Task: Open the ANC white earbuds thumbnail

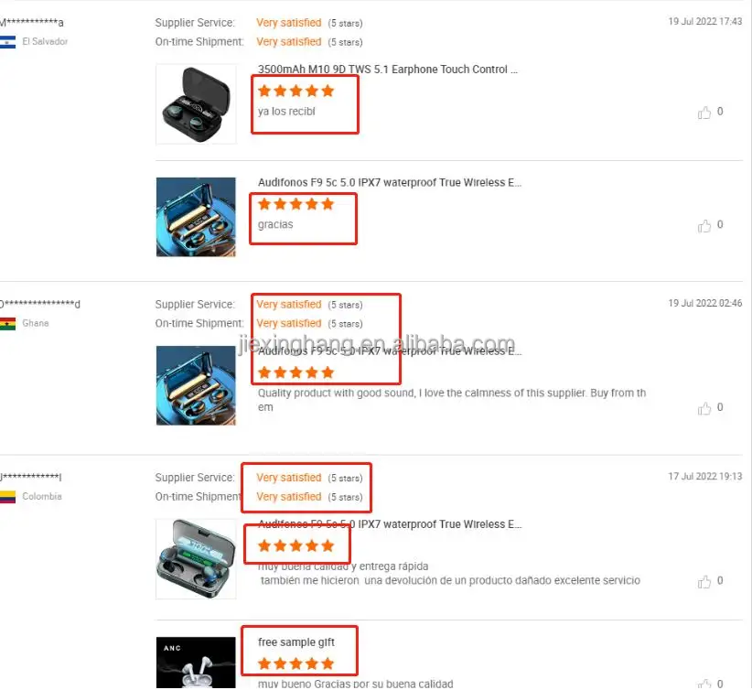Action: [x=196, y=663]
